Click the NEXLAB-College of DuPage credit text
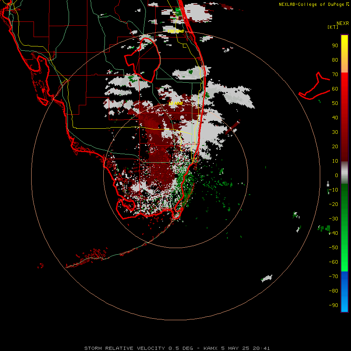The width and height of the screenshot is (351, 351). (x=314, y=4)
